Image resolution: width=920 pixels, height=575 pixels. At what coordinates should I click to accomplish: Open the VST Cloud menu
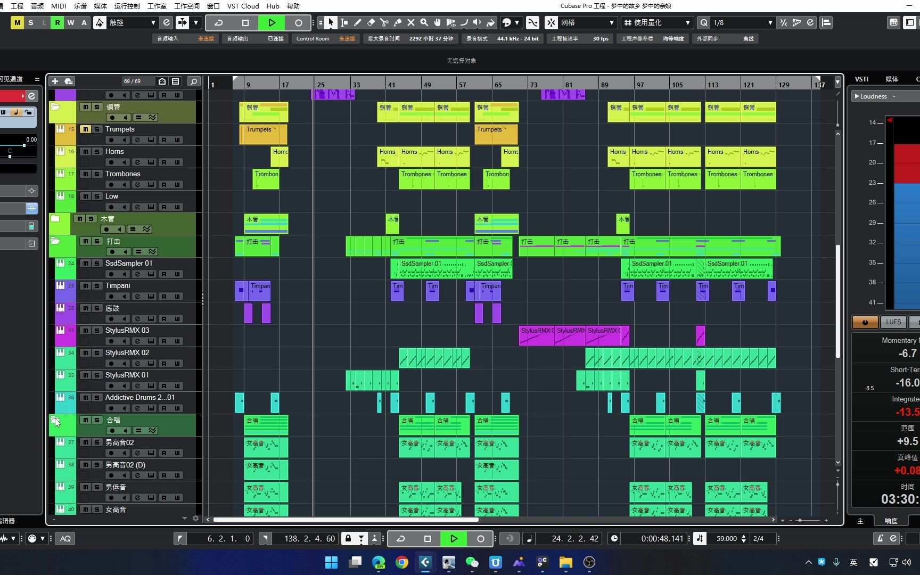coord(243,6)
